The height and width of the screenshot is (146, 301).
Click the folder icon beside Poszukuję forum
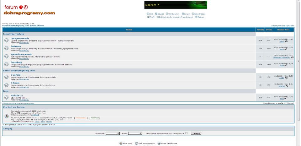point(6,64)
